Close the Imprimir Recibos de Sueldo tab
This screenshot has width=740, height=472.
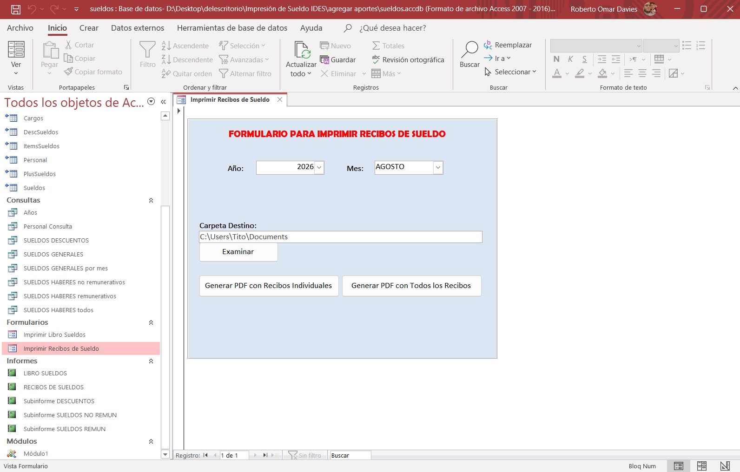coord(280,99)
